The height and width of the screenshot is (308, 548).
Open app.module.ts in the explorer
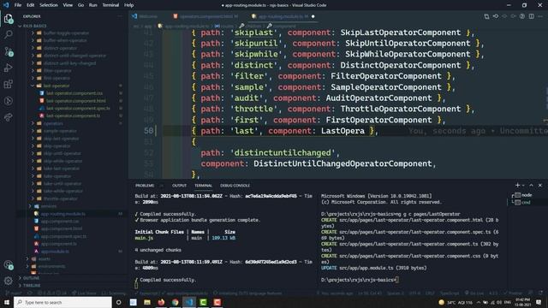55,252
